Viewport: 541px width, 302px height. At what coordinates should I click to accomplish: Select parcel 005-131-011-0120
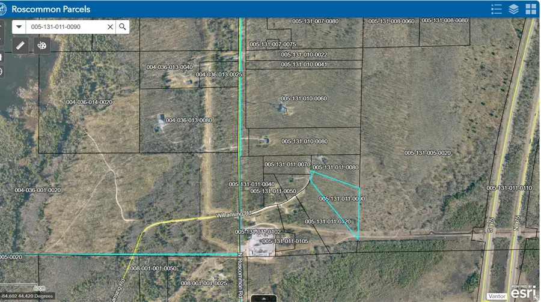coord(328,222)
